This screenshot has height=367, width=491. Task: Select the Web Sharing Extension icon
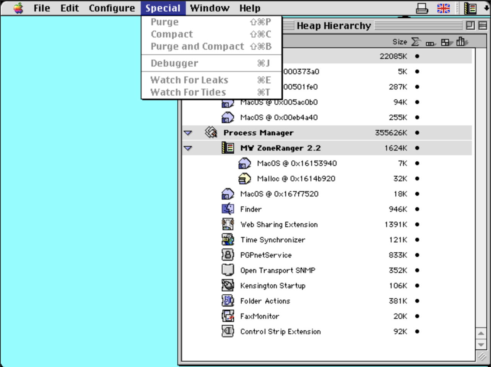click(228, 224)
